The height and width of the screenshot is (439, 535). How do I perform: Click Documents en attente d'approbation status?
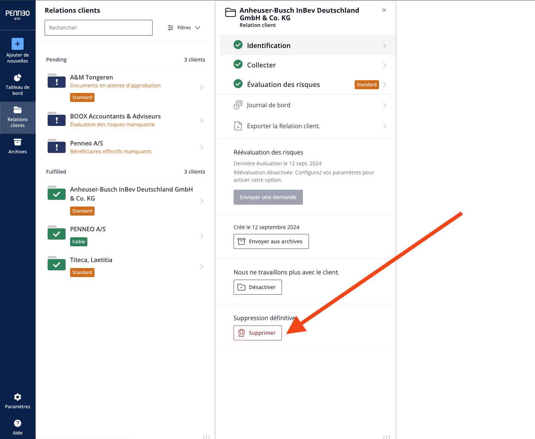click(115, 85)
